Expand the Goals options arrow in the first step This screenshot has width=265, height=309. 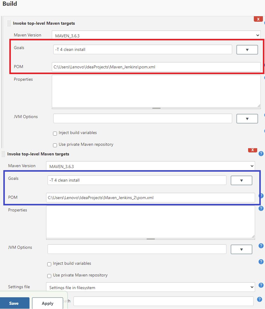[x=247, y=49]
